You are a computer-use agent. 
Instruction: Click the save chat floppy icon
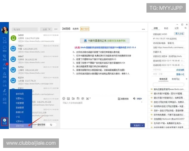tap(78, 98)
